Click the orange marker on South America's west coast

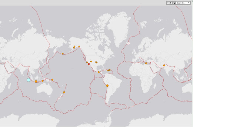coord(107,86)
